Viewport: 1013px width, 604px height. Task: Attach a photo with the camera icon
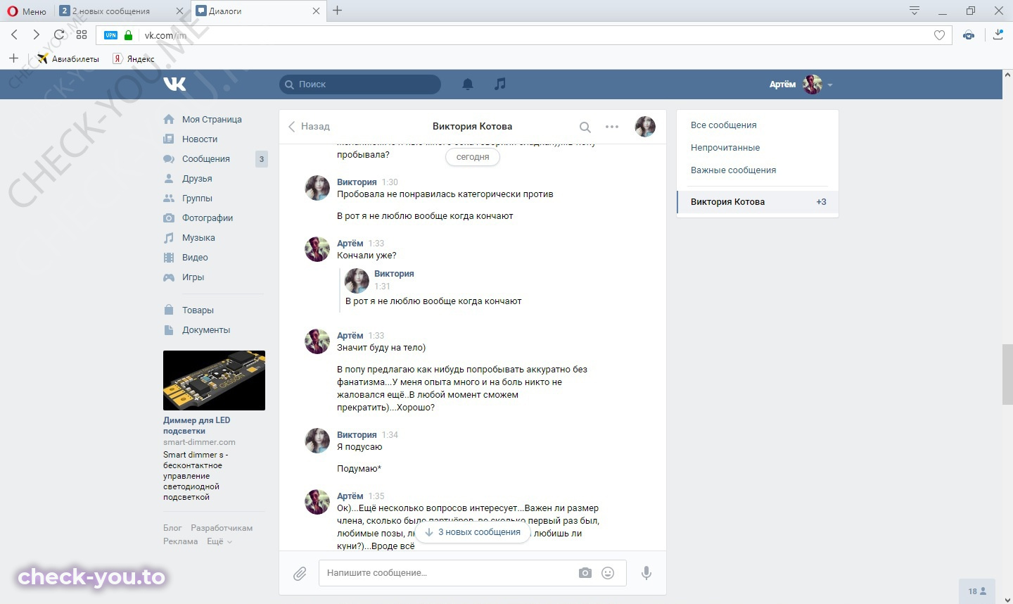[x=585, y=573]
